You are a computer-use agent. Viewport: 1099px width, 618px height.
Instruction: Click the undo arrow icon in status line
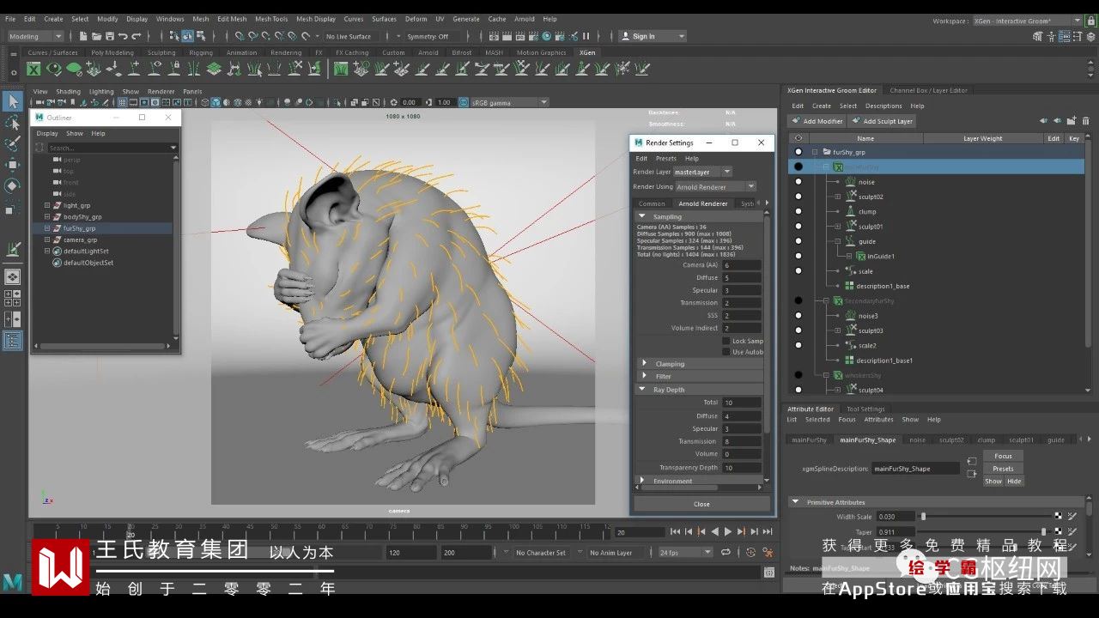point(123,36)
